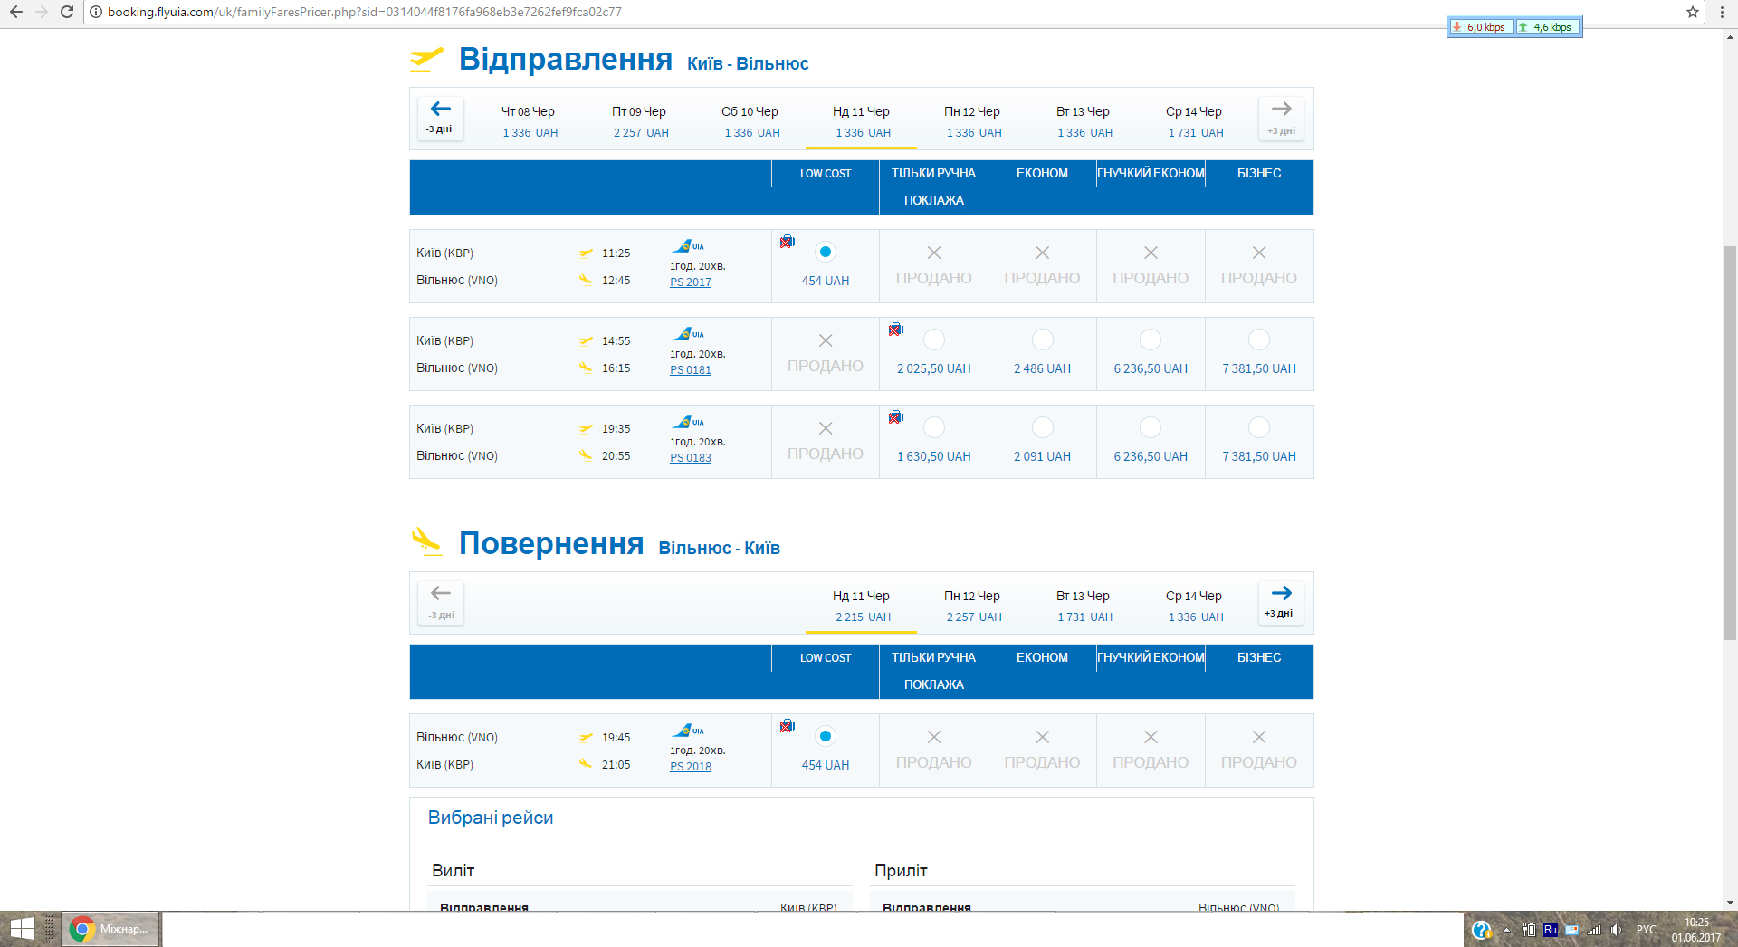Open Chrome three-dot menu

pos(1722,12)
